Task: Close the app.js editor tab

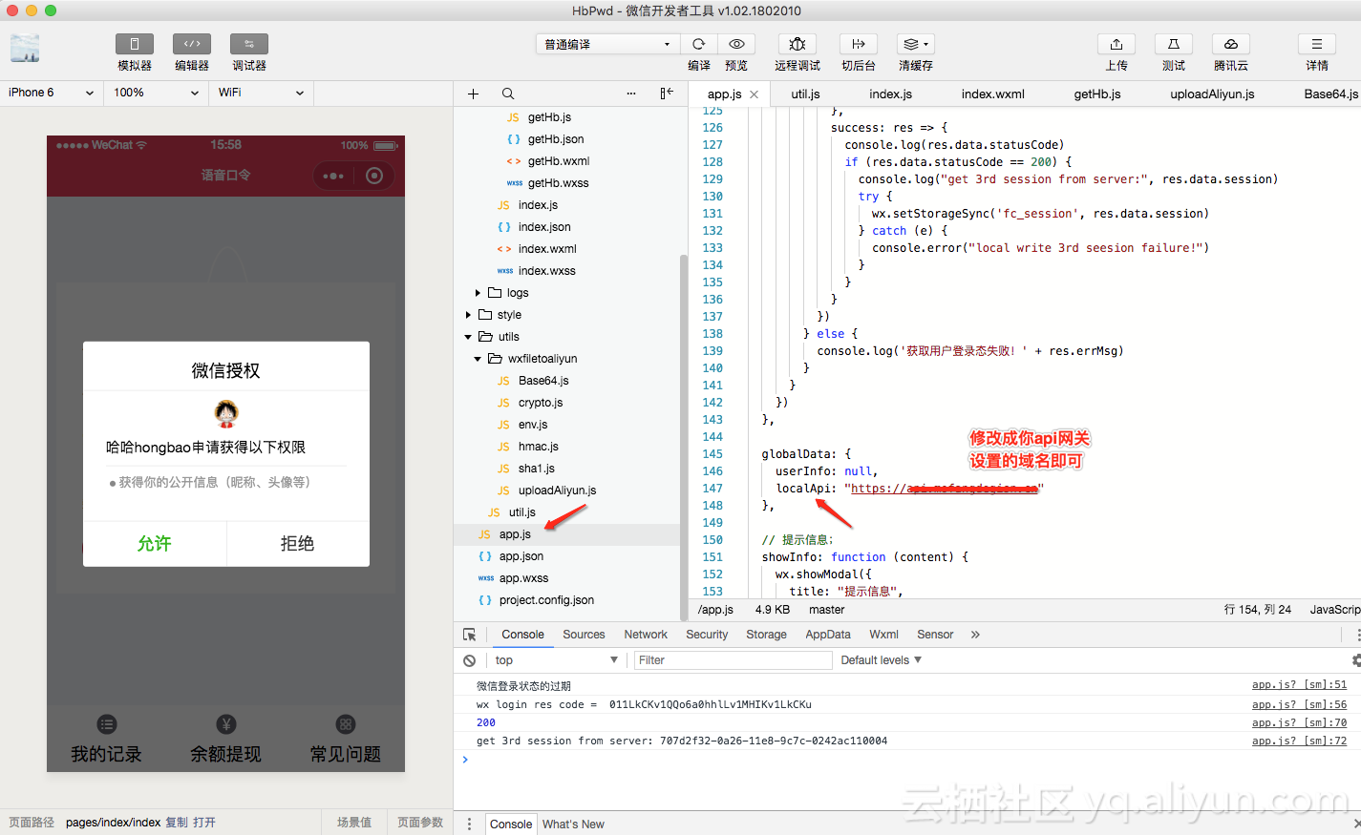Action: click(x=755, y=94)
